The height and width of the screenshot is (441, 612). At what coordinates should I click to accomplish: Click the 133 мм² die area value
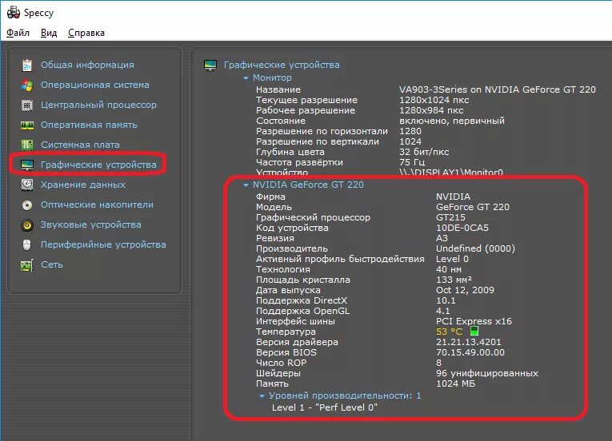pos(454,280)
